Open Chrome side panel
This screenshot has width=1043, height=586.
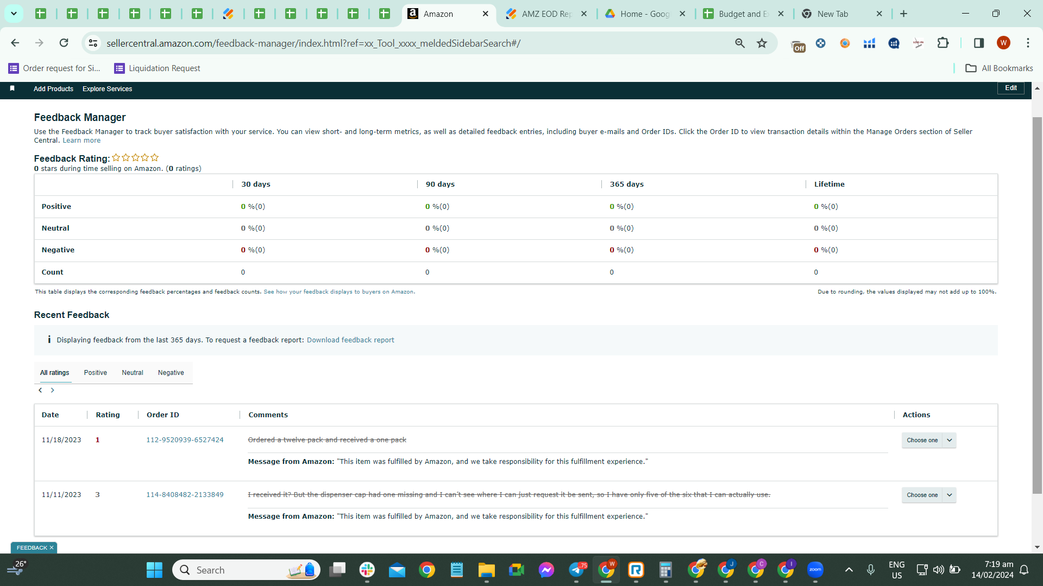(x=979, y=43)
